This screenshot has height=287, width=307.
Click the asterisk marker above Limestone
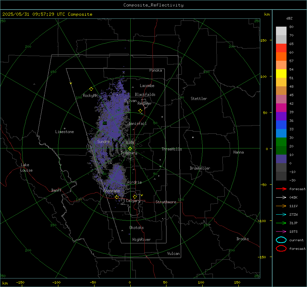[64, 129]
